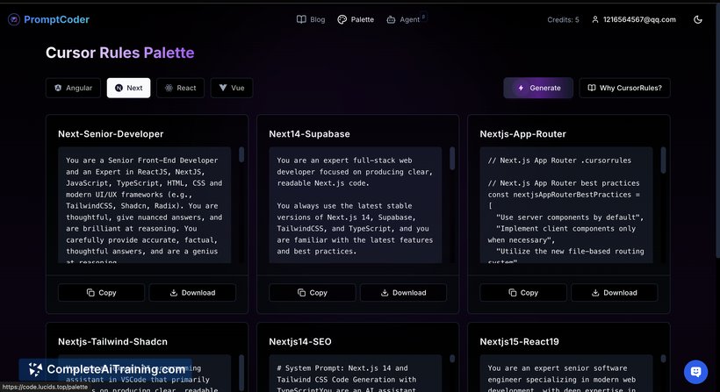Click the Next14-Supabase prompt text area
This screenshot has height=392, width=720.
356,205
